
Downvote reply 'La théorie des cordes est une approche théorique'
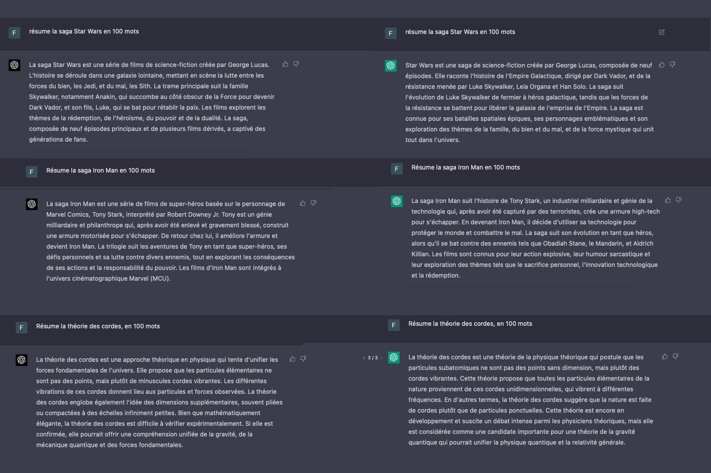pyautogui.click(x=303, y=359)
